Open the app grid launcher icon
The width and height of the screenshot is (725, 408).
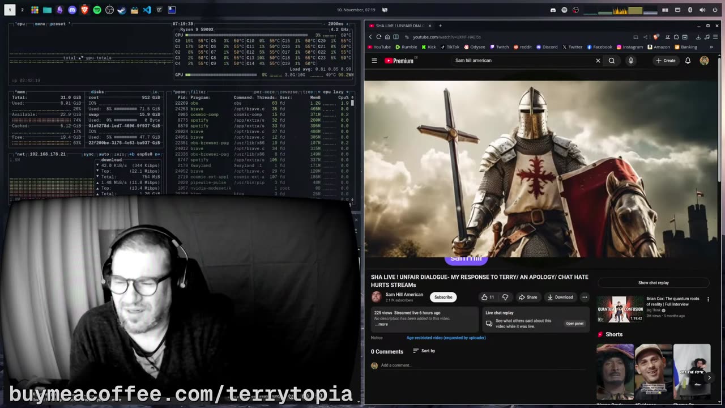pyautogui.click(x=35, y=10)
